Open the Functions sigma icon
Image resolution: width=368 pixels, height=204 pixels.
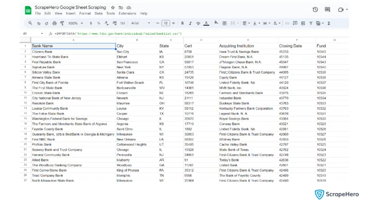coord(329,23)
